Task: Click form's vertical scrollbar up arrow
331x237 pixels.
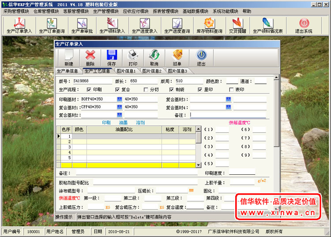Action: click(276, 77)
